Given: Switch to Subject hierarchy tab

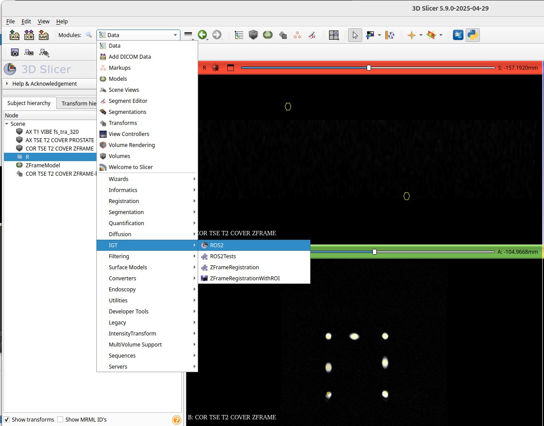Looking at the screenshot, I should coord(29,103).
